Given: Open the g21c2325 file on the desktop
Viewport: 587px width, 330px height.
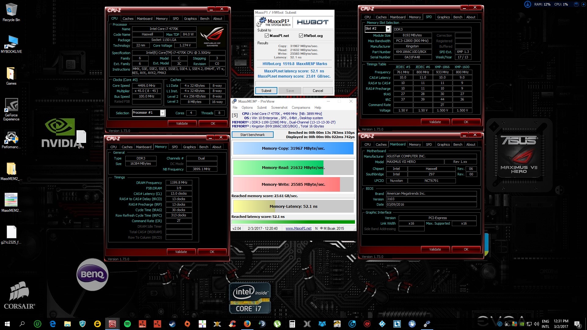Looking at the screenshot, I should click(x=11, y=235).
